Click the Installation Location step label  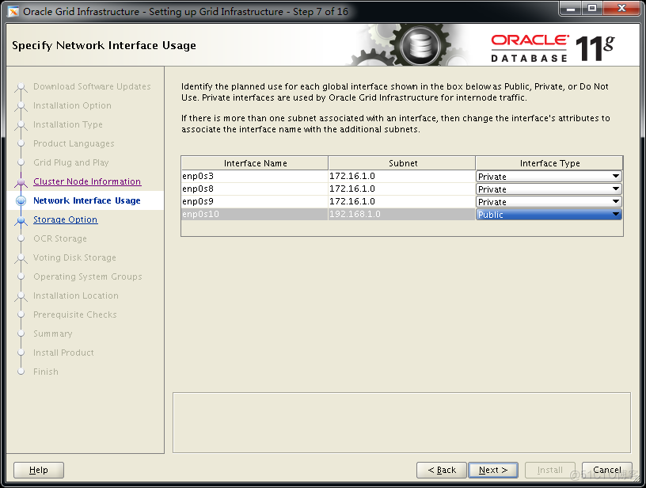point(76,295)
